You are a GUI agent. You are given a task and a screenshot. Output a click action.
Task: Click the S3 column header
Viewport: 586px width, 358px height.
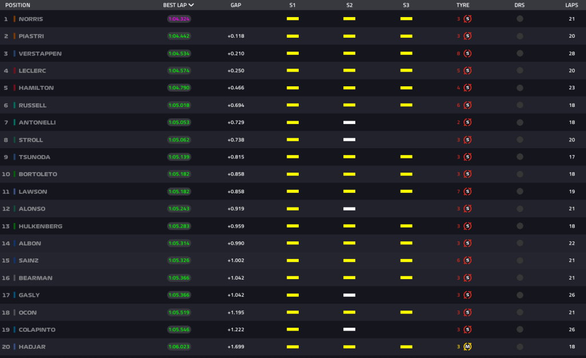point(406,5)
